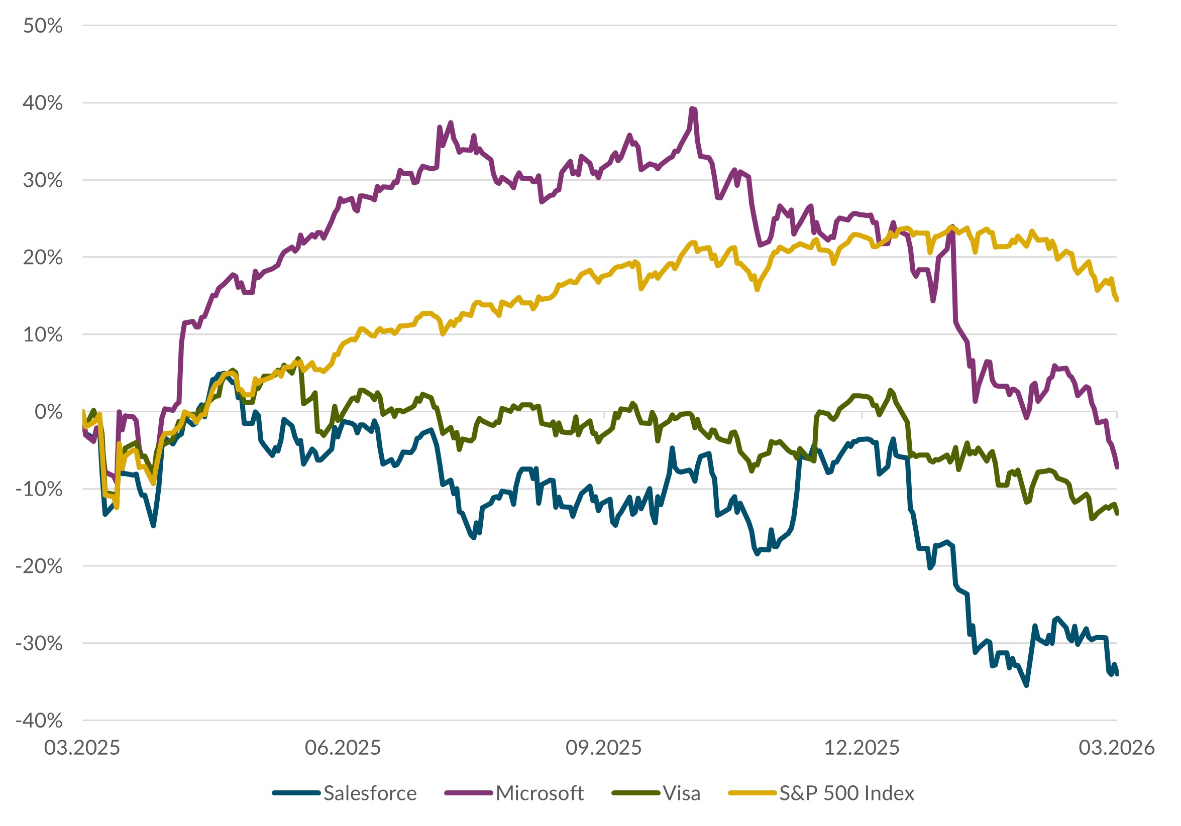Click the 0% y-axis label
The image size is (1181, 826).
(49, 412)
